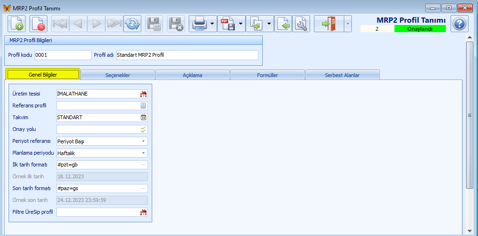The height and width of the screenshot is (236, 478).
Task: Jump to the last record
Action: [x=114, y=24]
